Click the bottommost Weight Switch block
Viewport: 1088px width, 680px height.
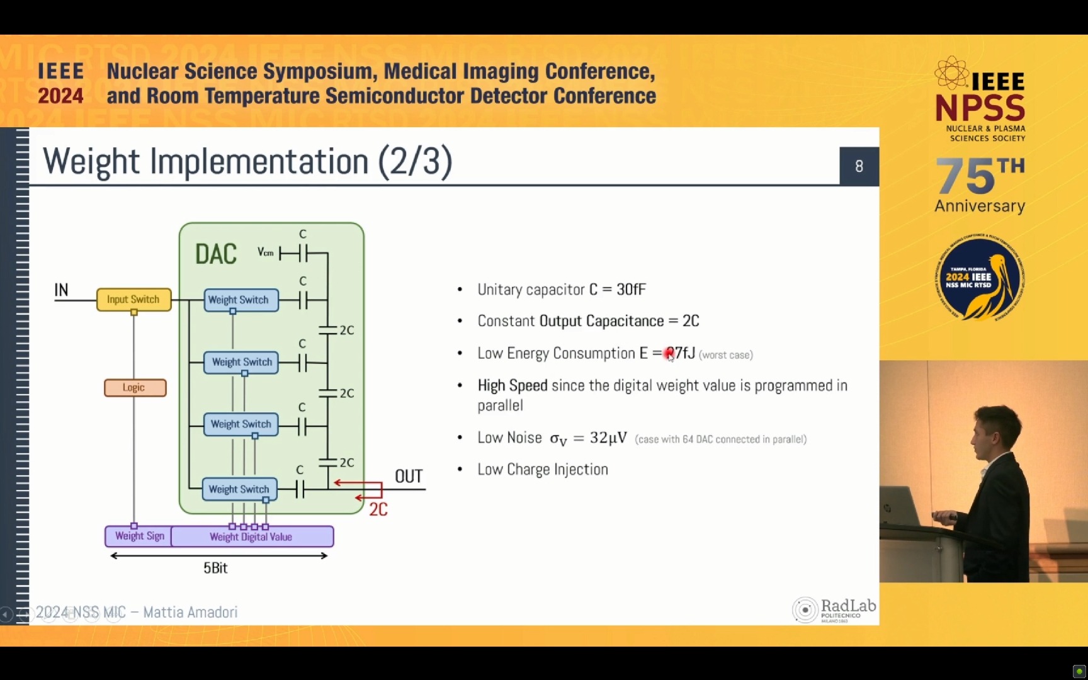[x=239, y=489]
